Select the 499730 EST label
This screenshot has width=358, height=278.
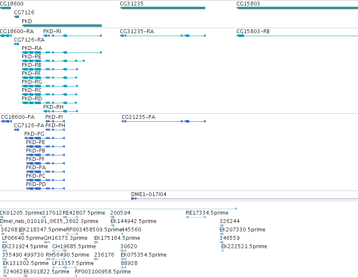34,255
